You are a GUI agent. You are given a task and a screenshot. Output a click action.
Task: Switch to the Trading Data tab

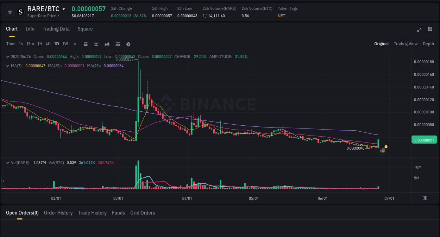(56, 29)
